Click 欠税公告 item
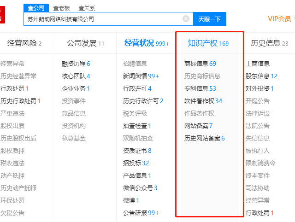Image resolution: width=295 pixels, height=222 pixels. click(x=12, y=213)
